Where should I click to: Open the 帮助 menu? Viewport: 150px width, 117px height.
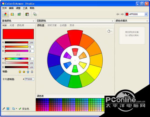coord(32,8)
